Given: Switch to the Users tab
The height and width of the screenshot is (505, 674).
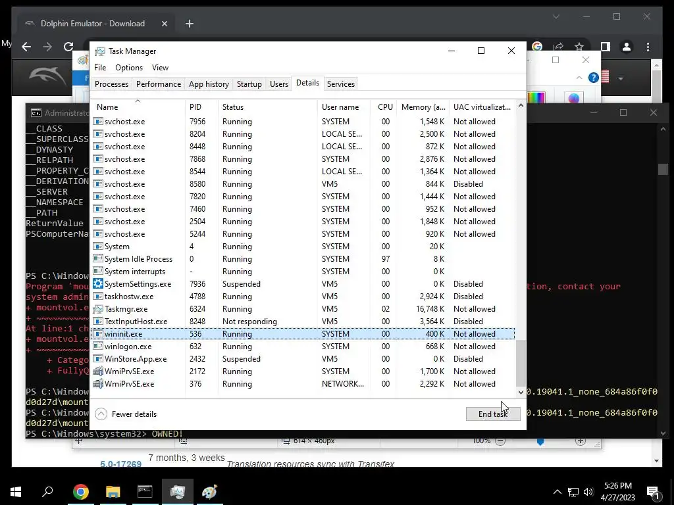Looking at the screenshot, I should pos(279,84).
